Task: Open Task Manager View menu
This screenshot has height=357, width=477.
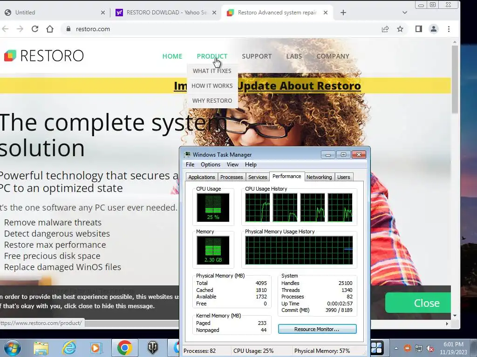Action: (232, 164)
